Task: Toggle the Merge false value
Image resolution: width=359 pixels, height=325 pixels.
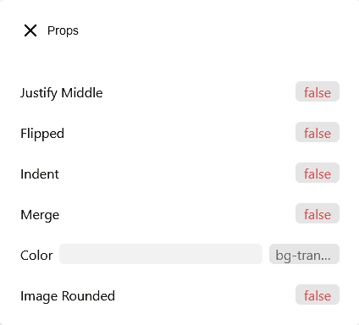Action: (318, 213)
